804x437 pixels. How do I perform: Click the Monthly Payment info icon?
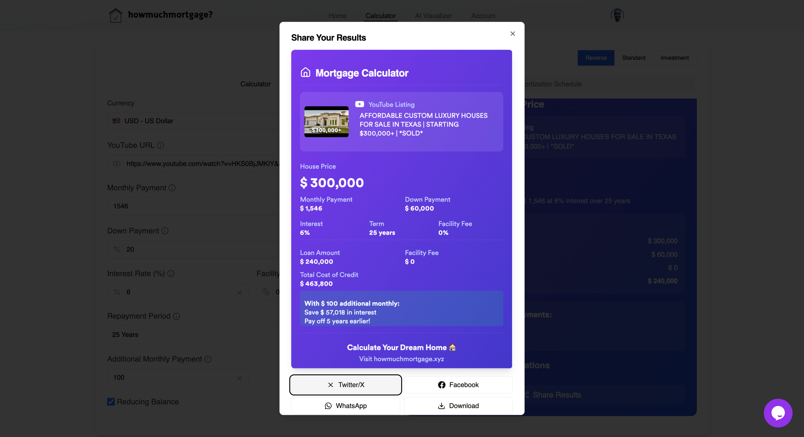(172, 188)
